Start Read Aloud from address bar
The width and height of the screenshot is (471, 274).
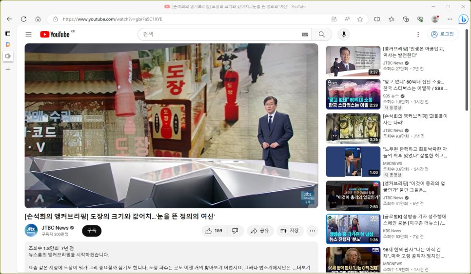(x=347, y=19)
